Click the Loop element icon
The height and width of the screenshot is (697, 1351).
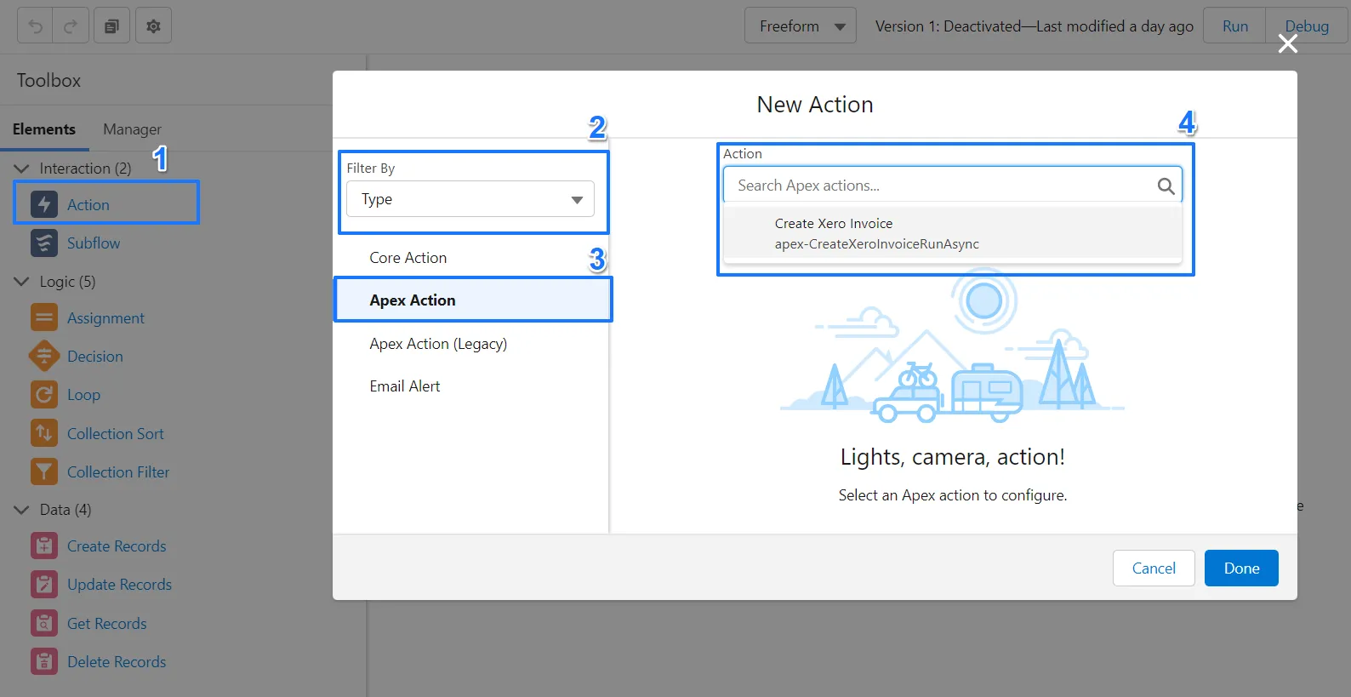click(44, 394)
